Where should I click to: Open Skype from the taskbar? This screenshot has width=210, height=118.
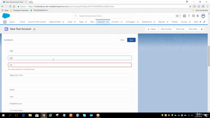(84, 115)
